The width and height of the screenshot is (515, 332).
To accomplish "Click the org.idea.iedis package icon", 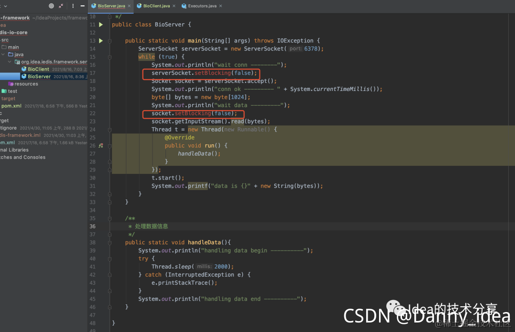I will coord(17,62).
